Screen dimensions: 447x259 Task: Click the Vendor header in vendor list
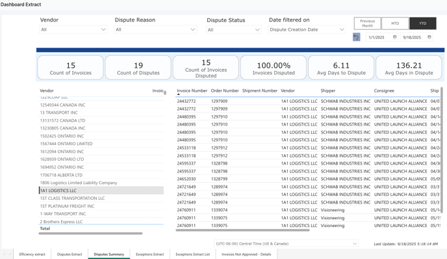(47, 90)
